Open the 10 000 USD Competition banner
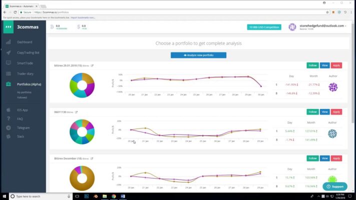Image resolution: width=356 pixels, height=200 pixels. point(264,27)
